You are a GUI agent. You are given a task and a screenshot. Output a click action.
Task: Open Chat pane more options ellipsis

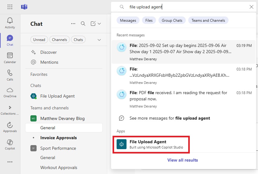tap(73, 24)
